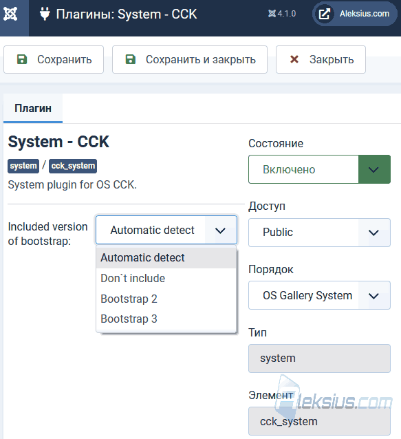Click the plug icon beside Плагины title
Image resolution: width=401 pixels, height=439 pixels.
click(x=45, y=14)
